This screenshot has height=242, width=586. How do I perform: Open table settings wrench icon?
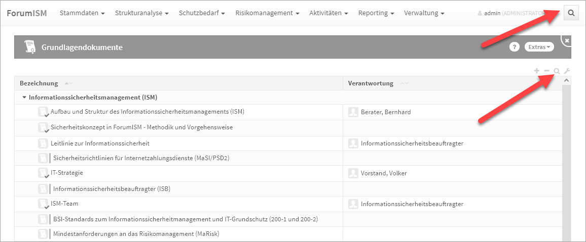567,71
